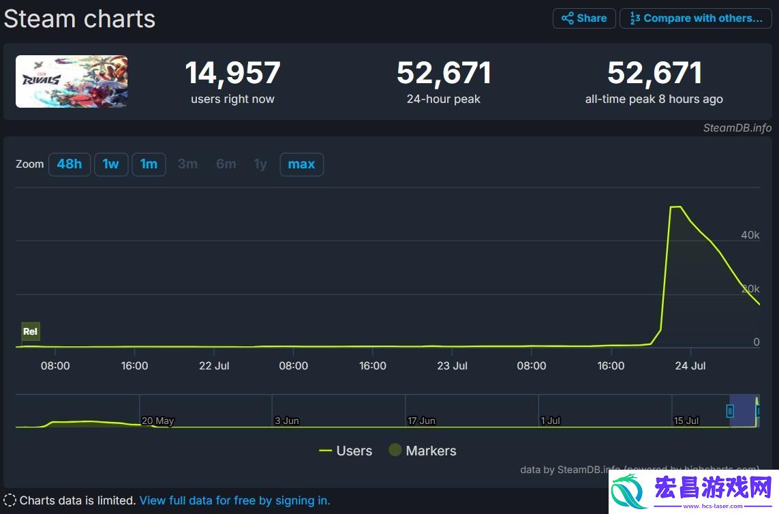Select the 48h zoom range
779x514 pixels.
[x=70, y=164]
